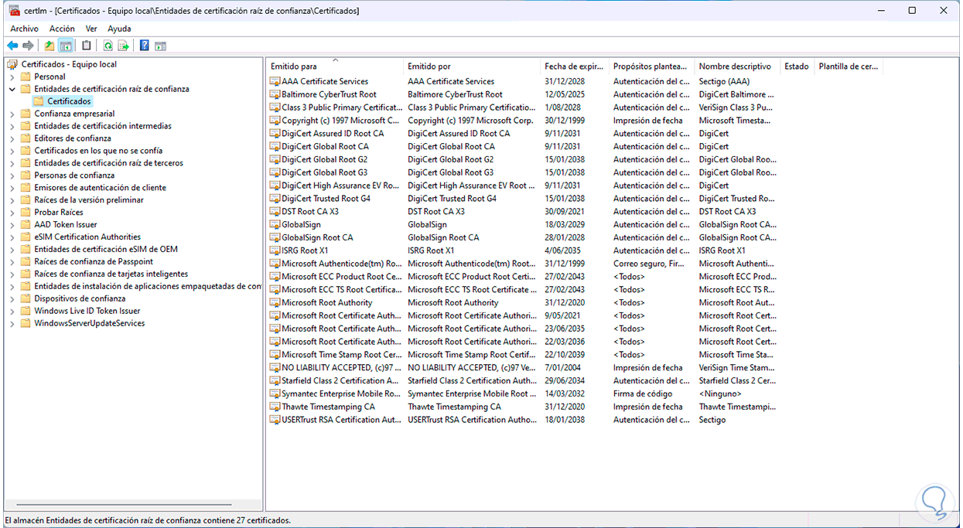963x528 pixels.
Task: Open help with the question mark icon
Action: [145, 46]
